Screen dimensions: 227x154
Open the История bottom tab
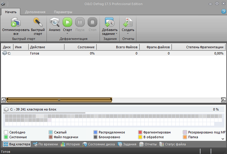(71, 144)
